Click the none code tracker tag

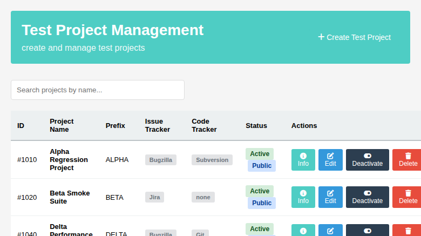pyautogui.click(x=203, y=197)
